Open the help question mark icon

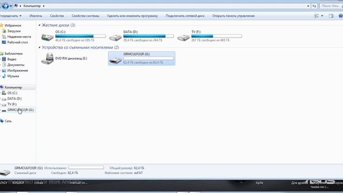tap(341, 16)
